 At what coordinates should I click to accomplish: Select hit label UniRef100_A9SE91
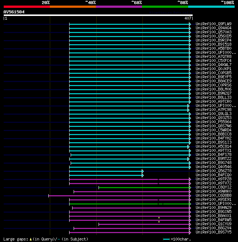coord(213,200)
